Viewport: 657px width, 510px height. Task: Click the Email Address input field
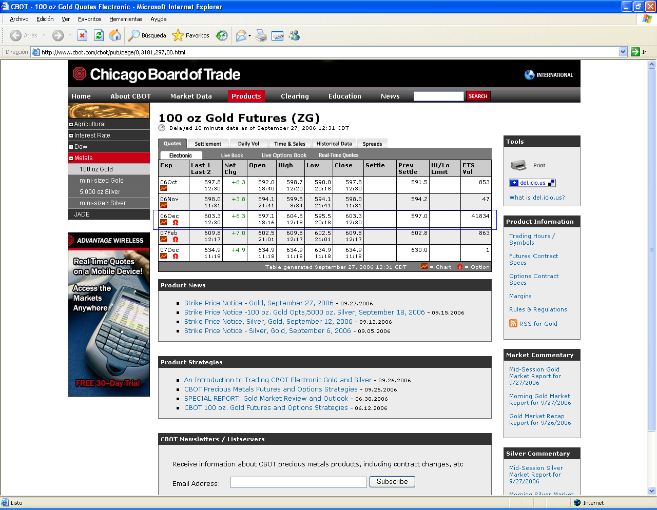(299, 482)
